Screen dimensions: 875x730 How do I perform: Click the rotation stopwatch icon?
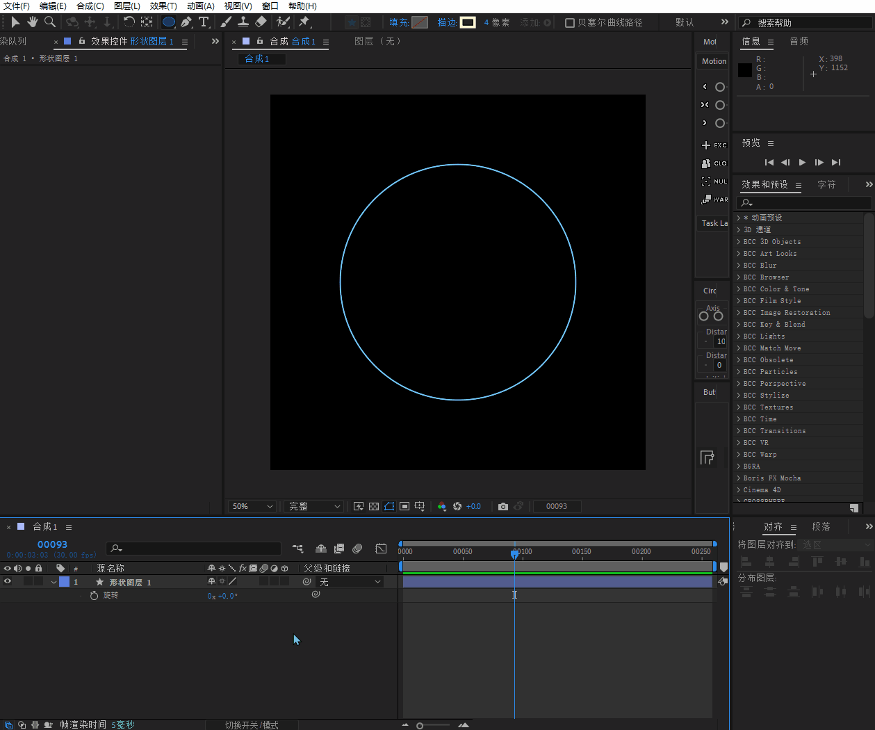(x=95, y=596)
